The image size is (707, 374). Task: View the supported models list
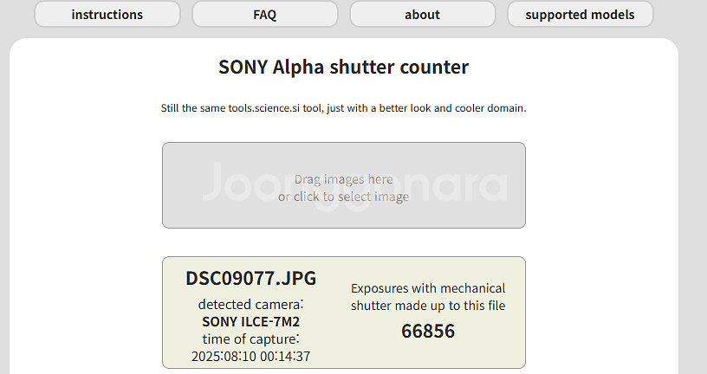click(580, 14)
